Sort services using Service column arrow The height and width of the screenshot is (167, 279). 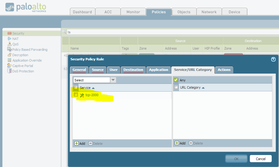(x=93, y=88)
